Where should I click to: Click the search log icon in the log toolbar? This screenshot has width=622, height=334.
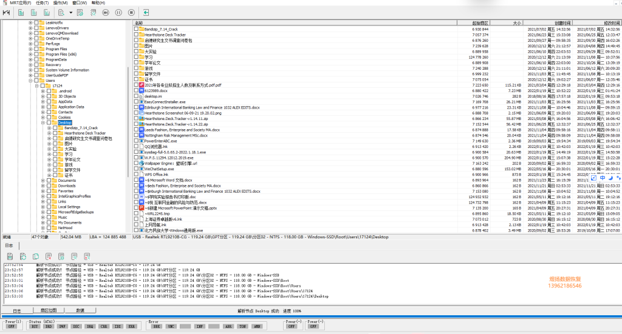pos(74,256)
